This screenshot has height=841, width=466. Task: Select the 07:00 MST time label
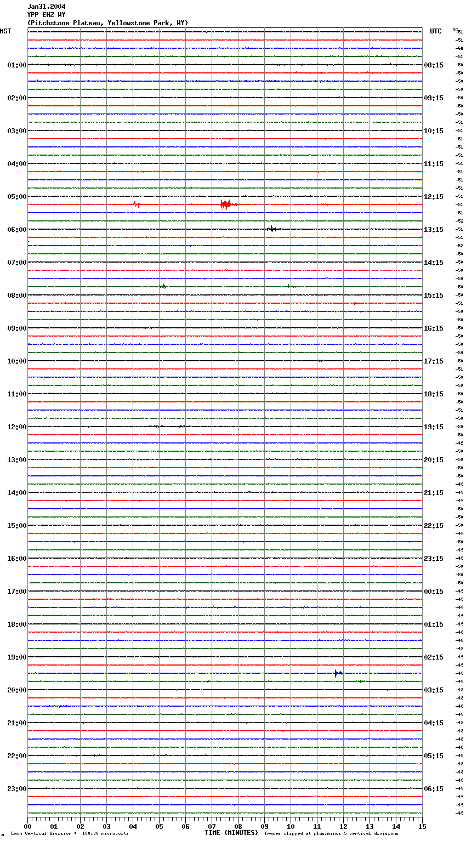click(17, 263)
